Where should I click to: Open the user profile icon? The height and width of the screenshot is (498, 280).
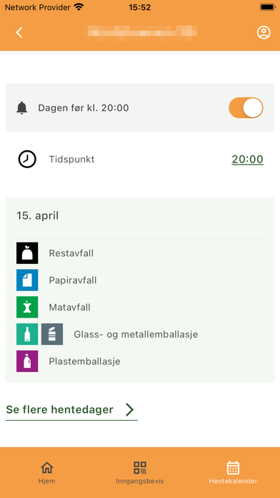[264, 32]
